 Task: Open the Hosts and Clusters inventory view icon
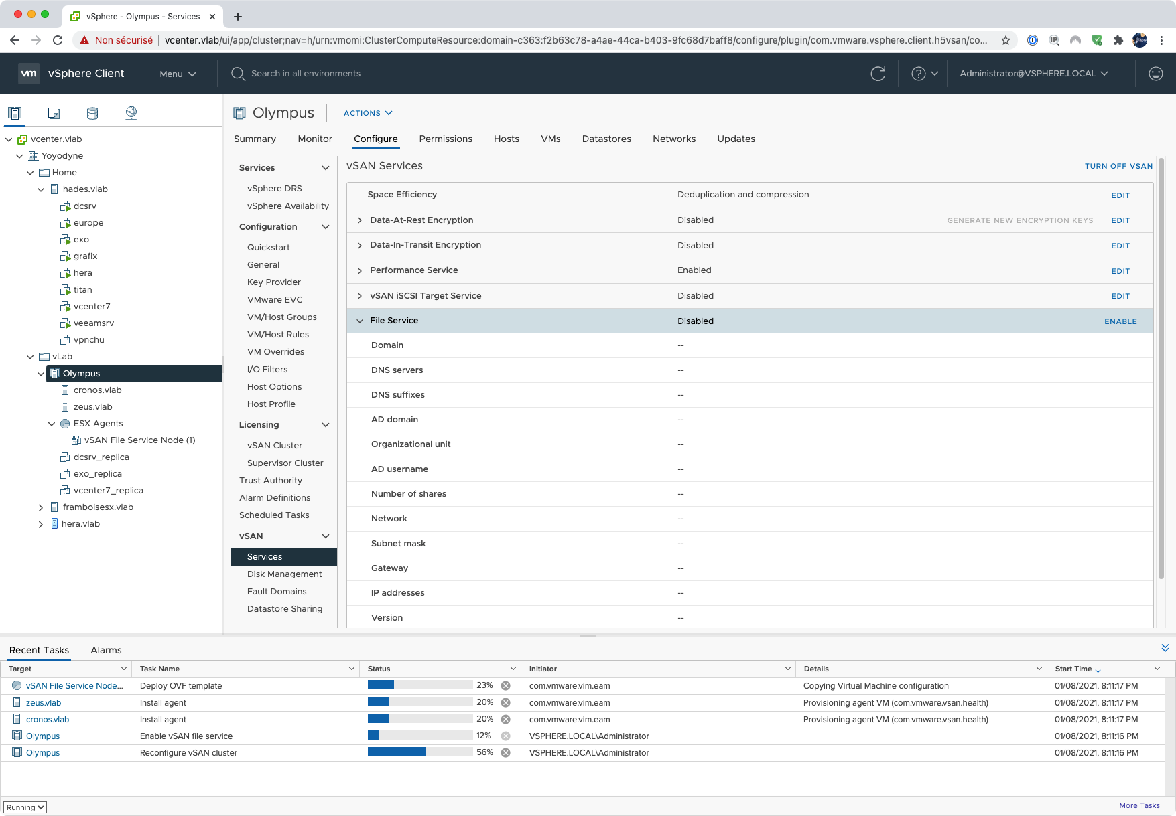[15, 113]
